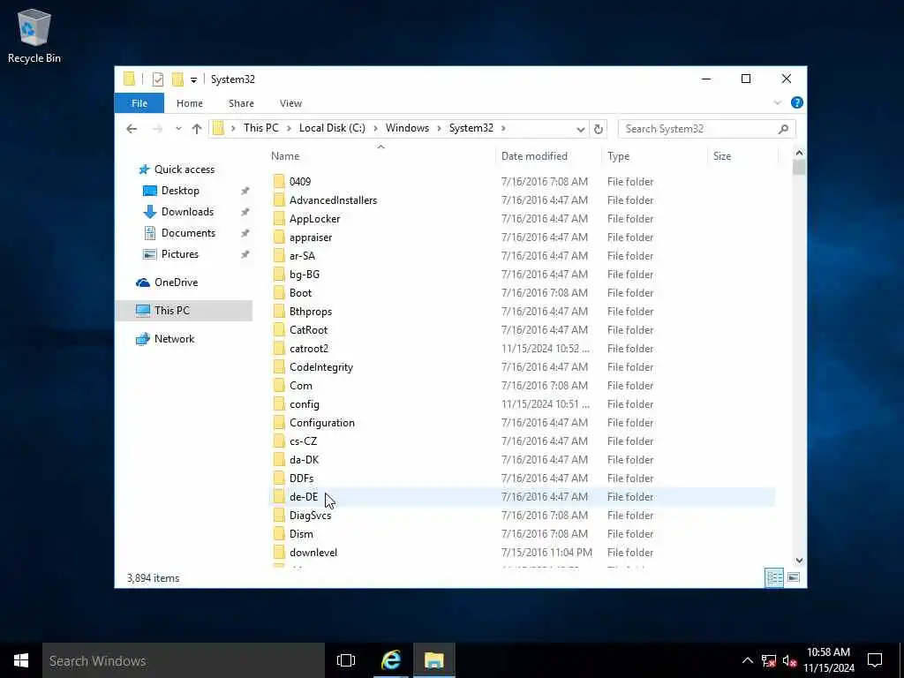Switch to the Share ribbon tab
The image size is (904, 678).
click(x=241, y=103)
